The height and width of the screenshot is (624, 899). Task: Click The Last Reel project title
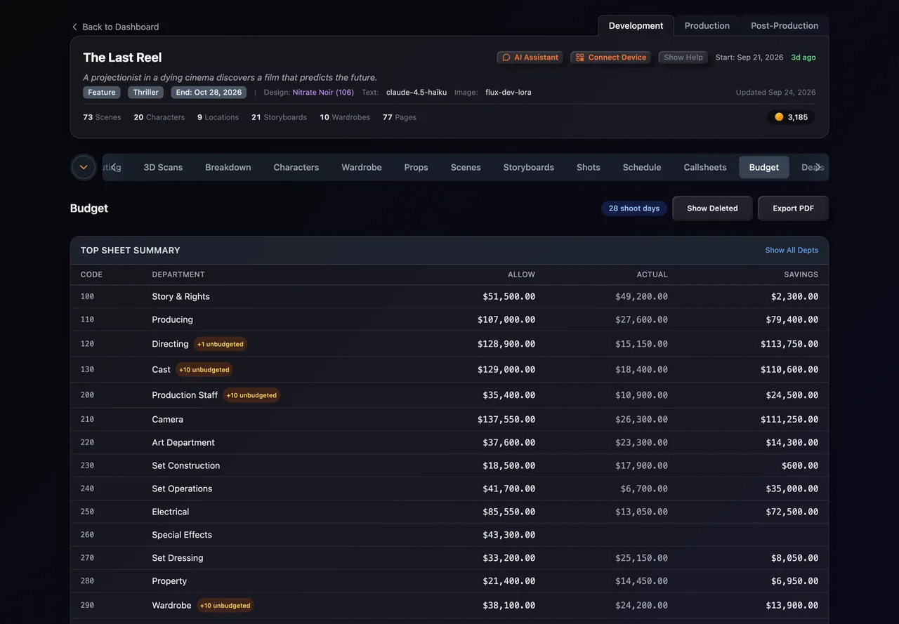pyautogui.click(x=122, y=58)
